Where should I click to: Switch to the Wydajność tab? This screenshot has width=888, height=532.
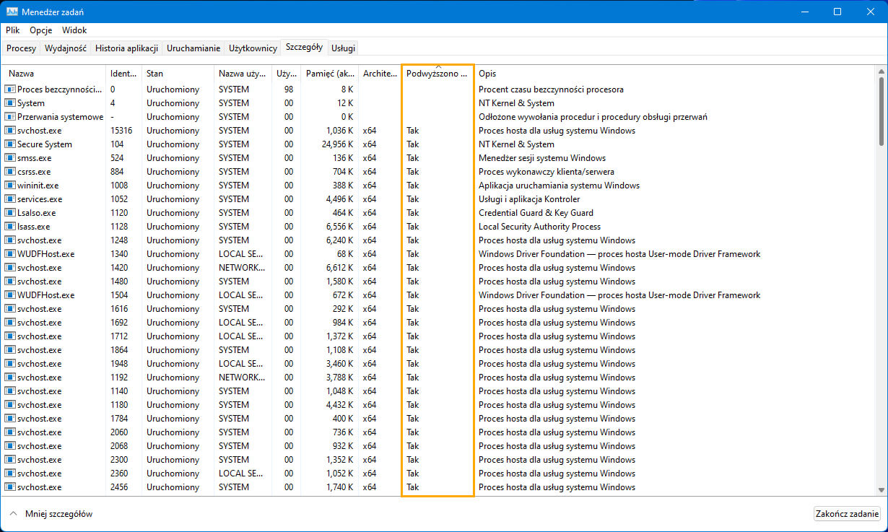pos(66,48)
